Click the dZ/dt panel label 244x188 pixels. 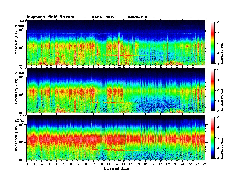[20, 120]
